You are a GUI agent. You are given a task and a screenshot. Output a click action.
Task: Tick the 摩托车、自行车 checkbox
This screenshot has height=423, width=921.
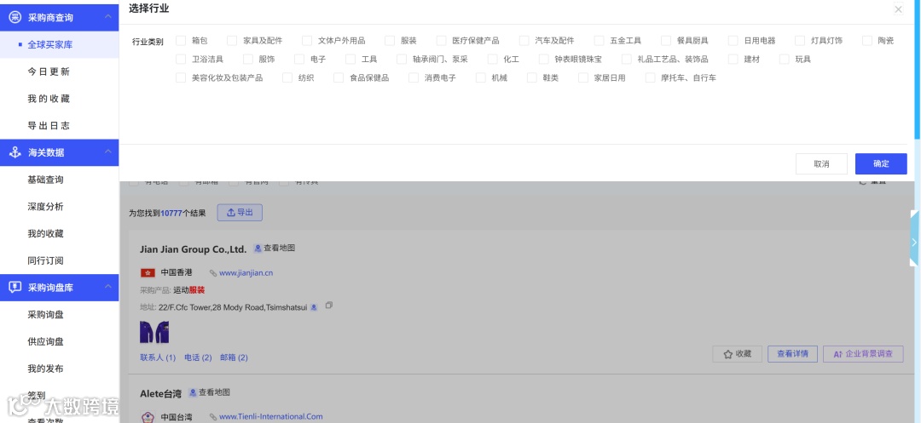point(650,77)
